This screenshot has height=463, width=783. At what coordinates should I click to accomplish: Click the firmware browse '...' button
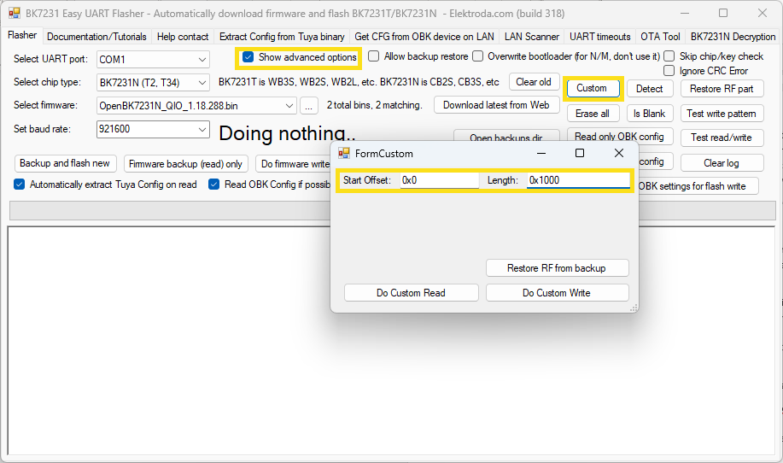coord(309,105)
